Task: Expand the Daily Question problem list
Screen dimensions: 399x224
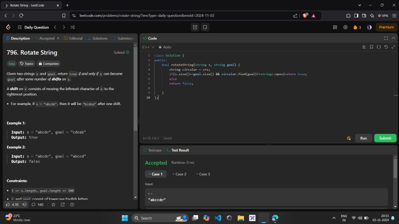Action: tap(33, 27)
